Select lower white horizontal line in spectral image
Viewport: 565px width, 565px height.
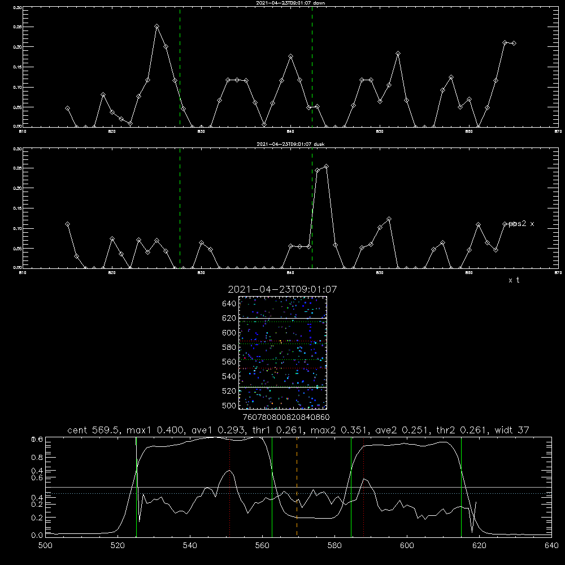coord(282,388)
